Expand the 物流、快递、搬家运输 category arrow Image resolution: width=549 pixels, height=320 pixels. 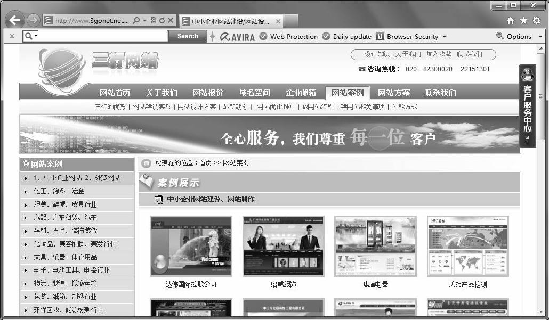(x=26, y=284)
